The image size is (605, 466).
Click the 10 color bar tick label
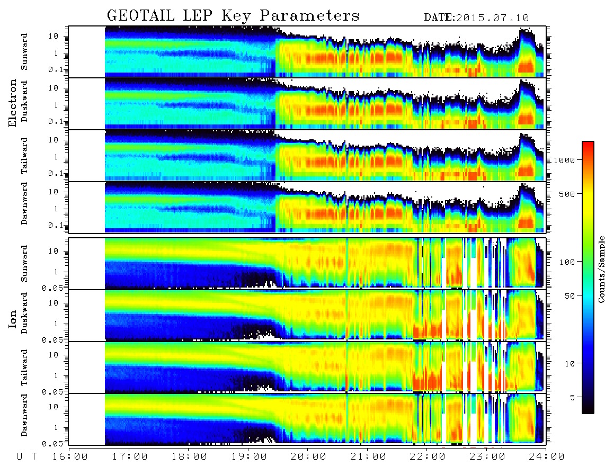pyautogui.click(x=570, y=363)
